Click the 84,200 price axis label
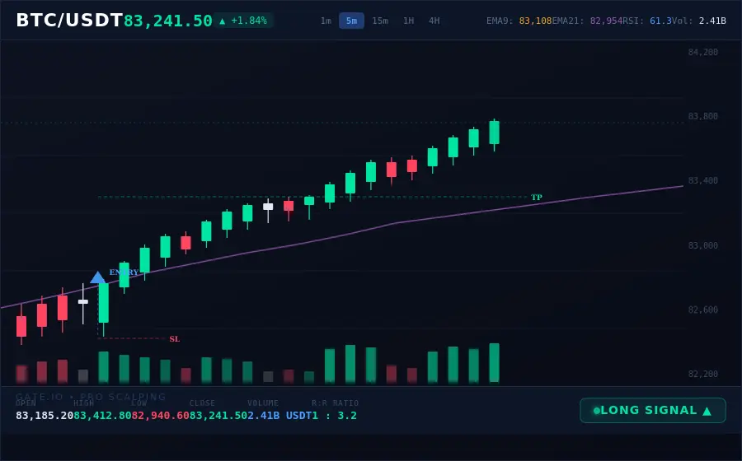The width and height of the screenshot is (742, 461). [x=702, y=52]
